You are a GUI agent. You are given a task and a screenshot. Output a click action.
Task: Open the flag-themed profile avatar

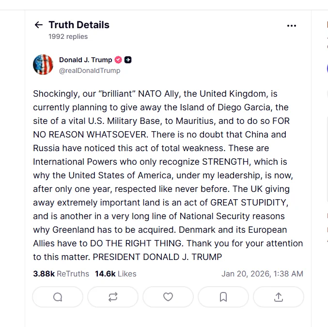click(x=43, y=65)
